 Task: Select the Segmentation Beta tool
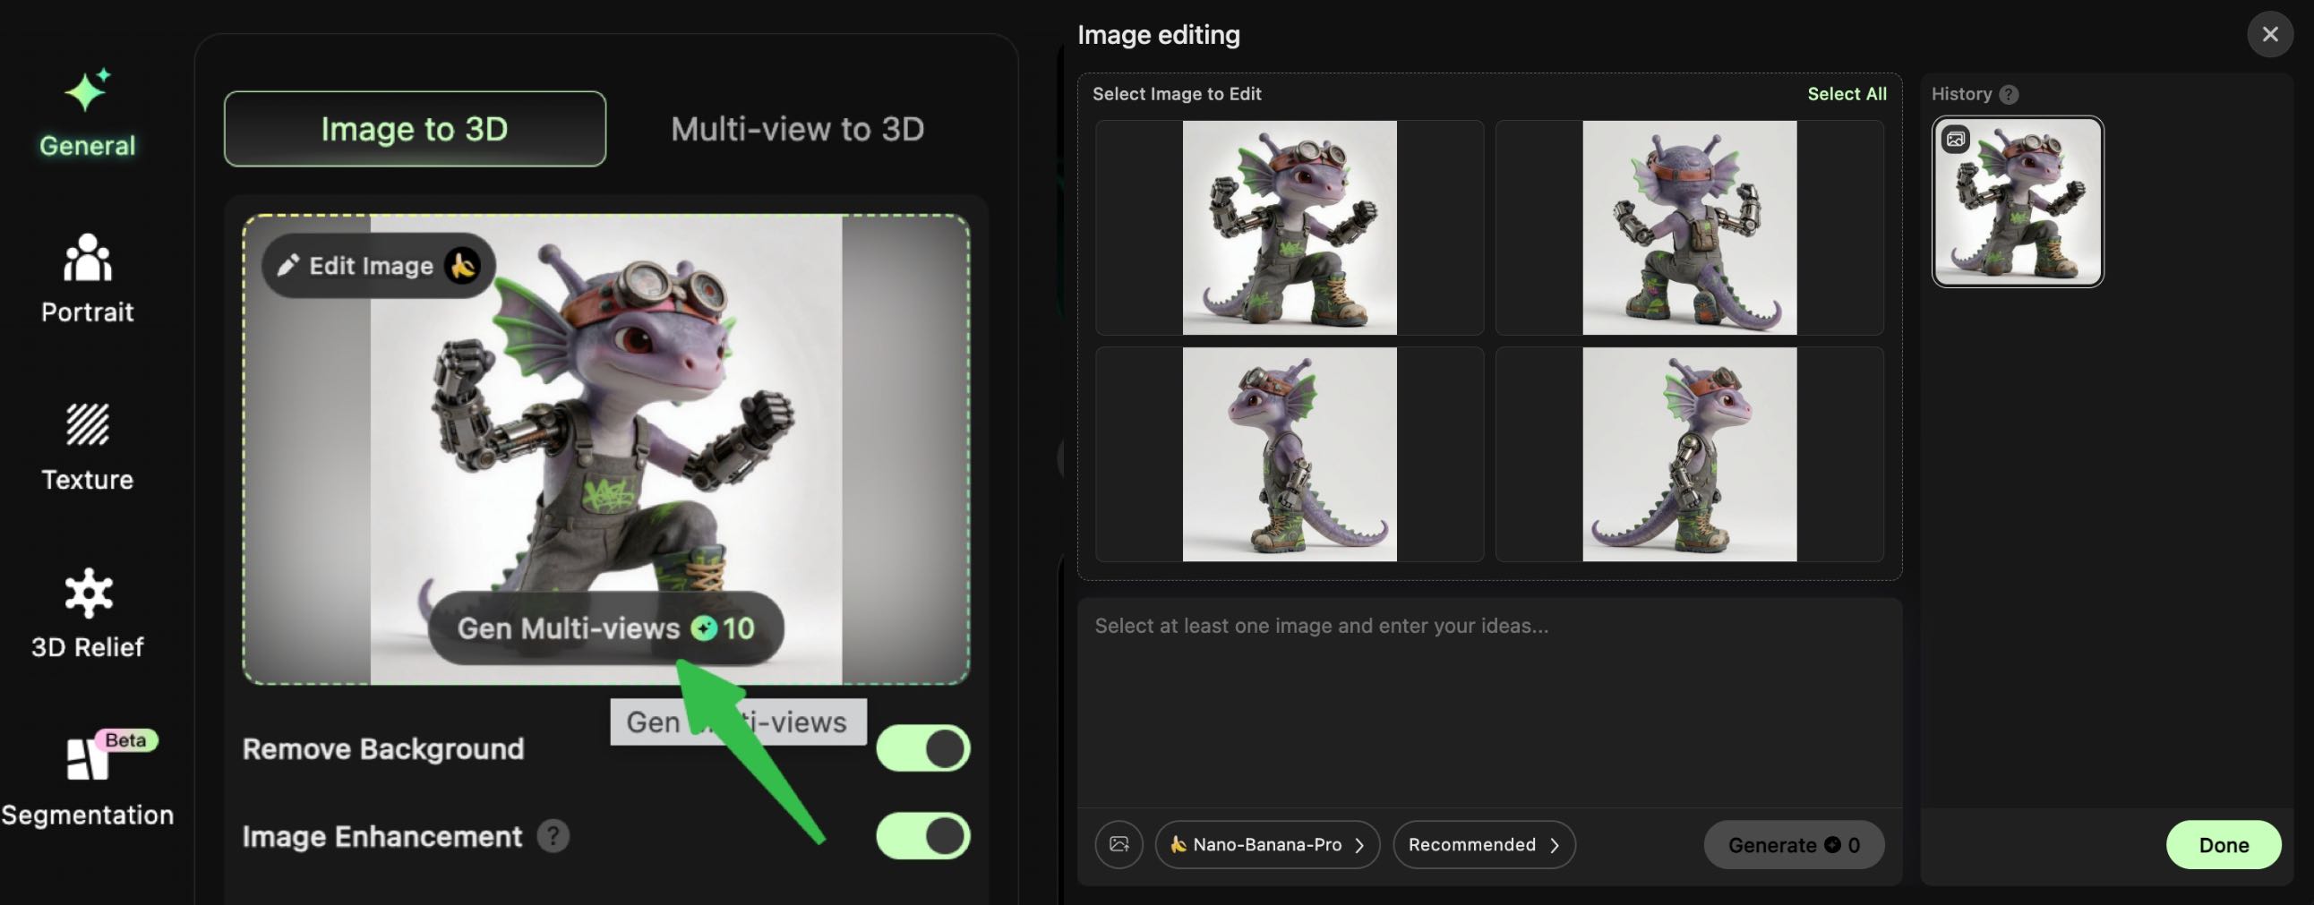coord(85,764)
